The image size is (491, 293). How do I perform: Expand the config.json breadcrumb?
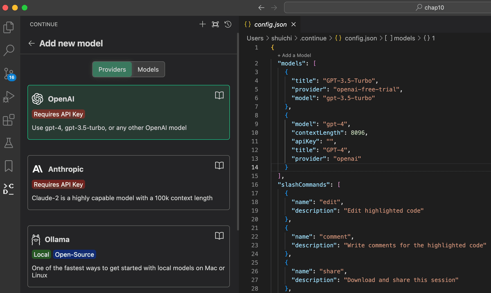(360, 38)
